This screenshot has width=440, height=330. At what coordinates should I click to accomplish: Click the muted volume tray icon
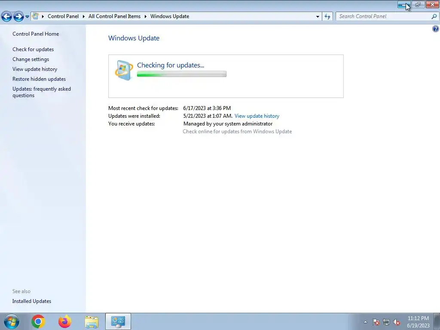pyautogui.click(x=397, y=322)
